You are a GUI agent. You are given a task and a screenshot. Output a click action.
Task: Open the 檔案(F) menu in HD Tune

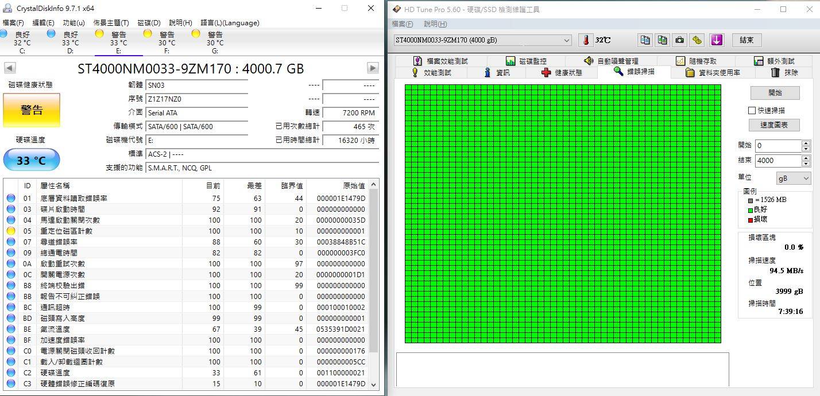pyautogui.click(x=402, y=24)
